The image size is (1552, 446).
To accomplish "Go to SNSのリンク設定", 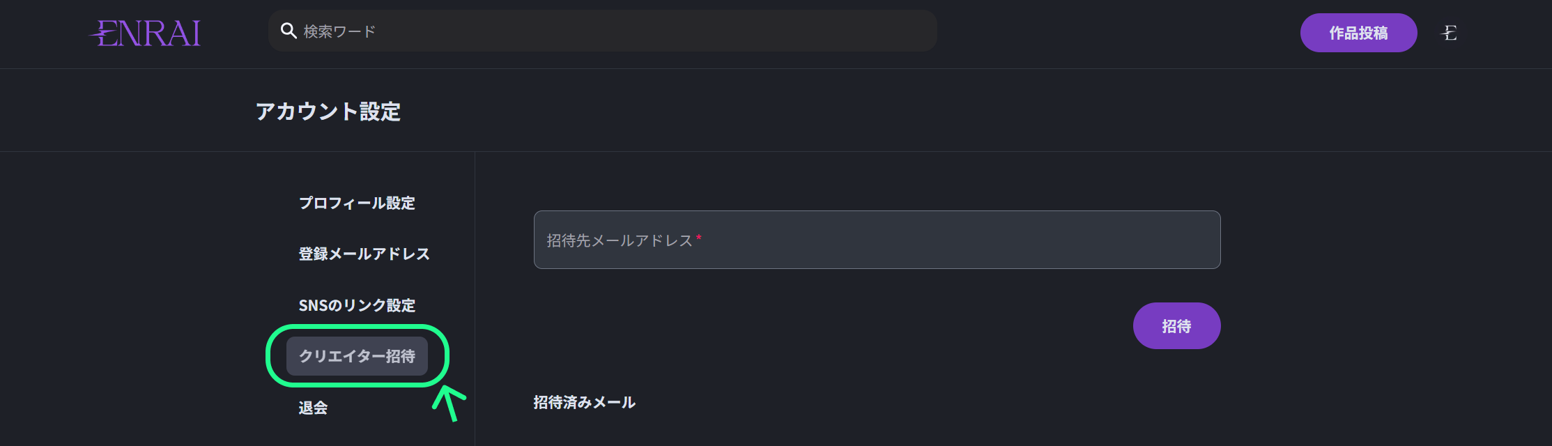I will (357, 305).
